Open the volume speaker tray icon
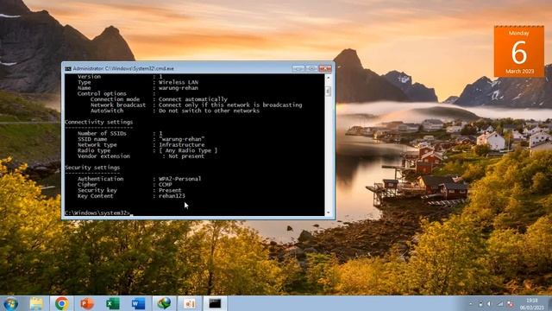The height and width of the screenshot is (311, 552). tap(489, 303)
